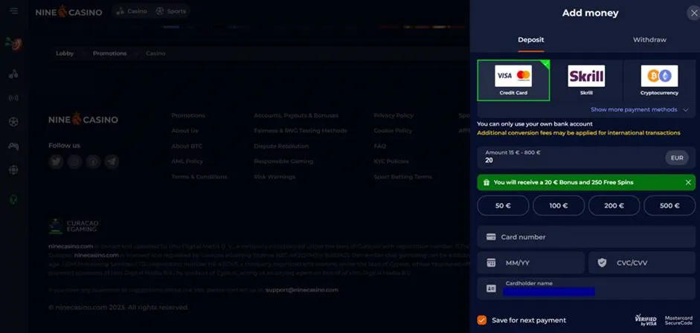Click the footer Nine Casino logo

pyautogui.click(x=83, y=120)
